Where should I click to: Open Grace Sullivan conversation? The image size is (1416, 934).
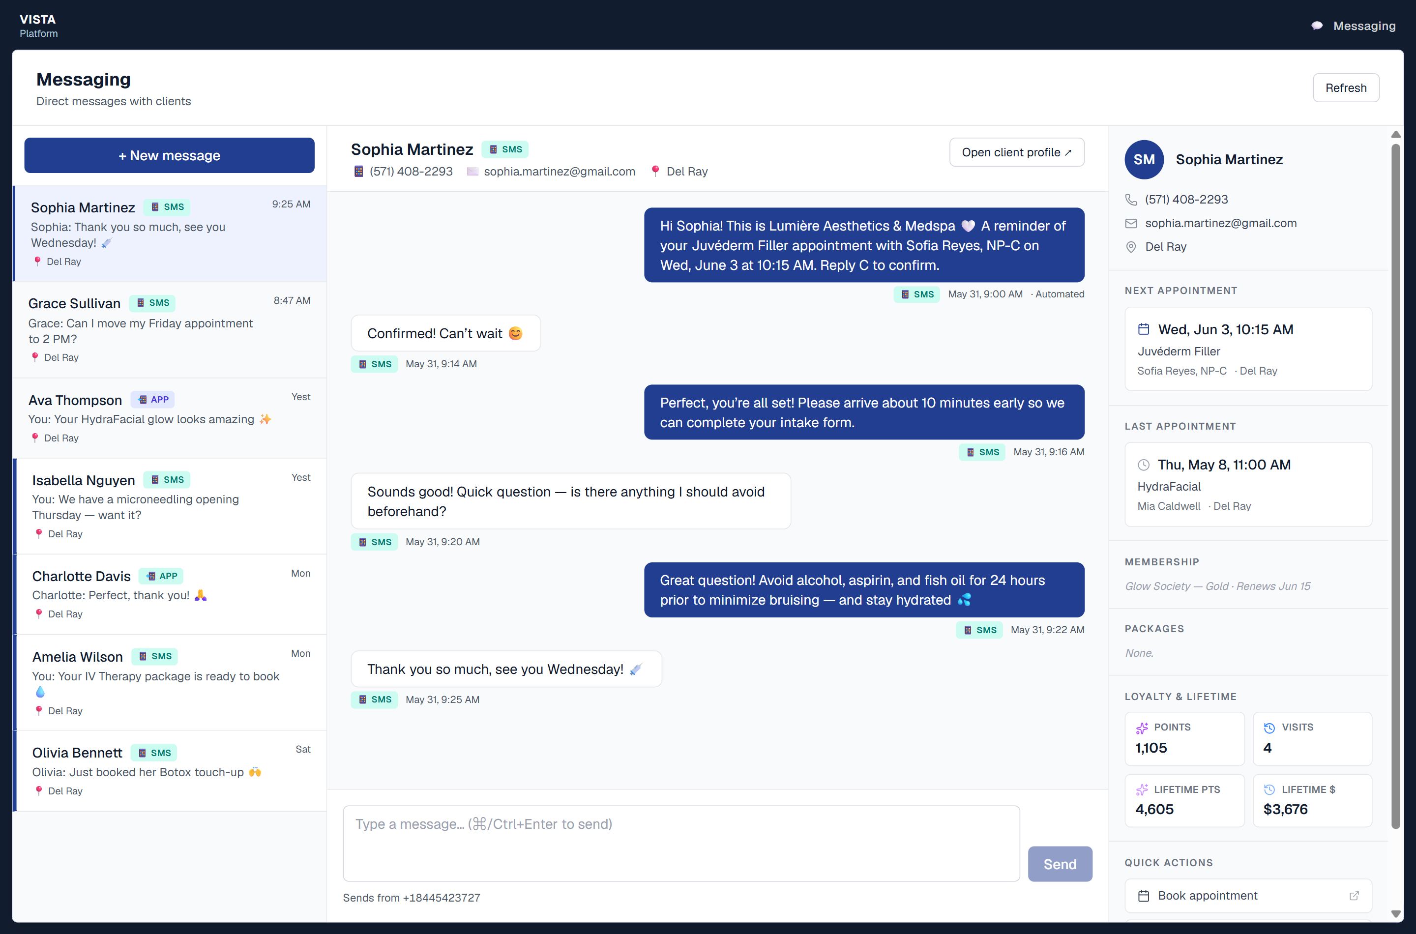(170, 329)
